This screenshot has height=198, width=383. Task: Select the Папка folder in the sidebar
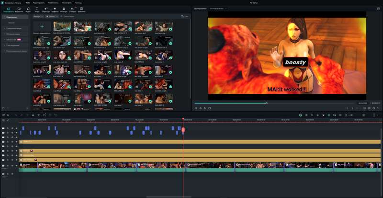click(11, 23)
